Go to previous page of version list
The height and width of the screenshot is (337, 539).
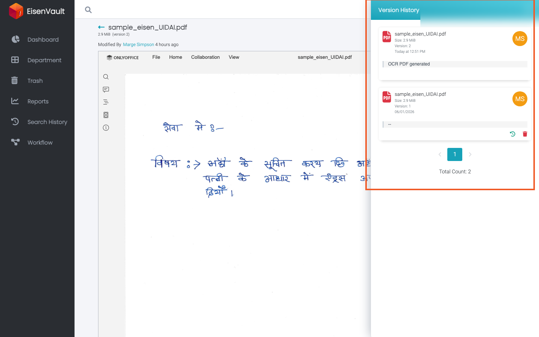click(x=440, y=154)
